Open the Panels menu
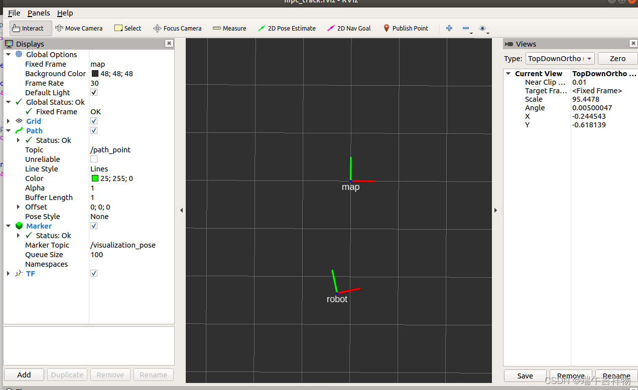The width and height of the screenshot is (638, 390). (x=39, y=13)
